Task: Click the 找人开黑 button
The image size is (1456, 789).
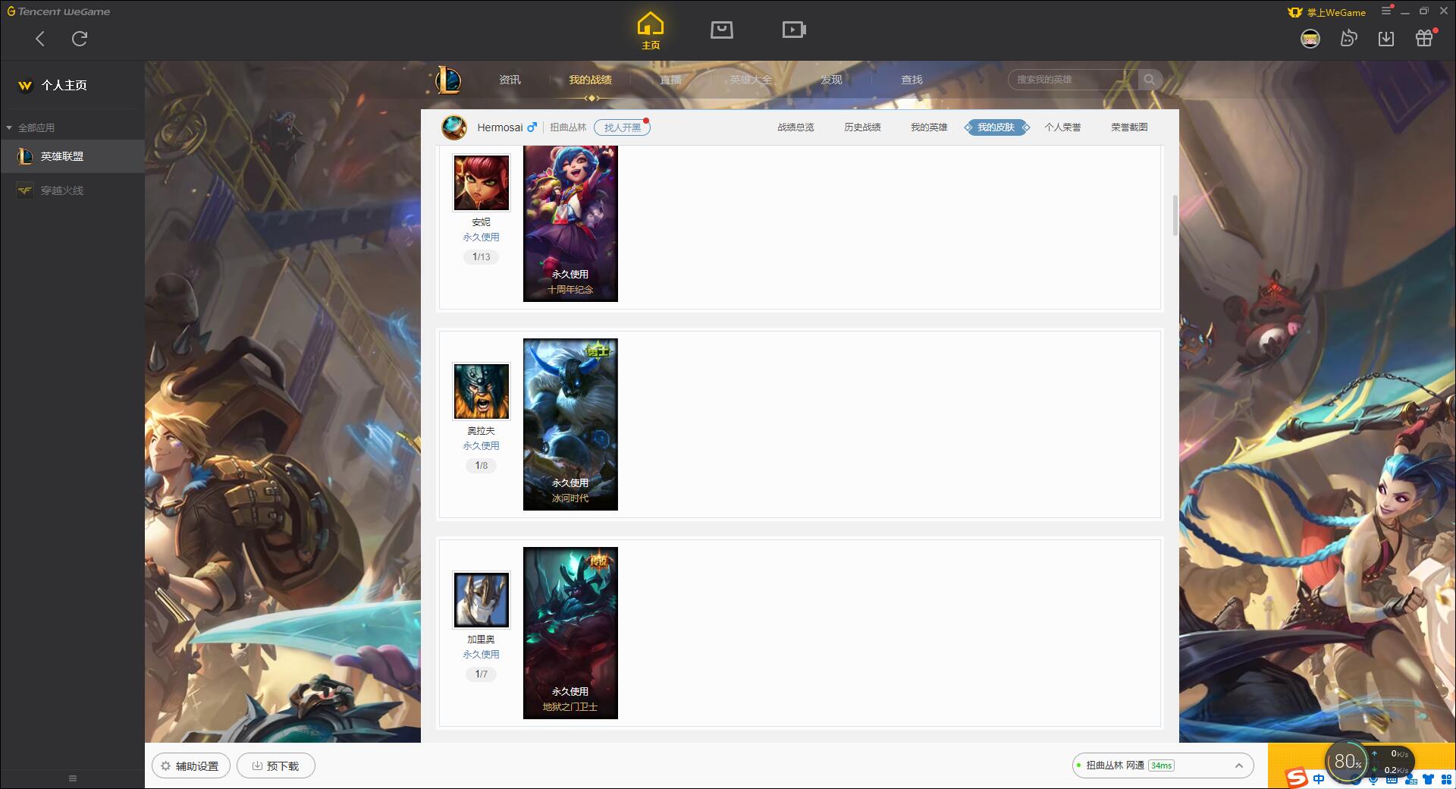Action: coord(622,127)
